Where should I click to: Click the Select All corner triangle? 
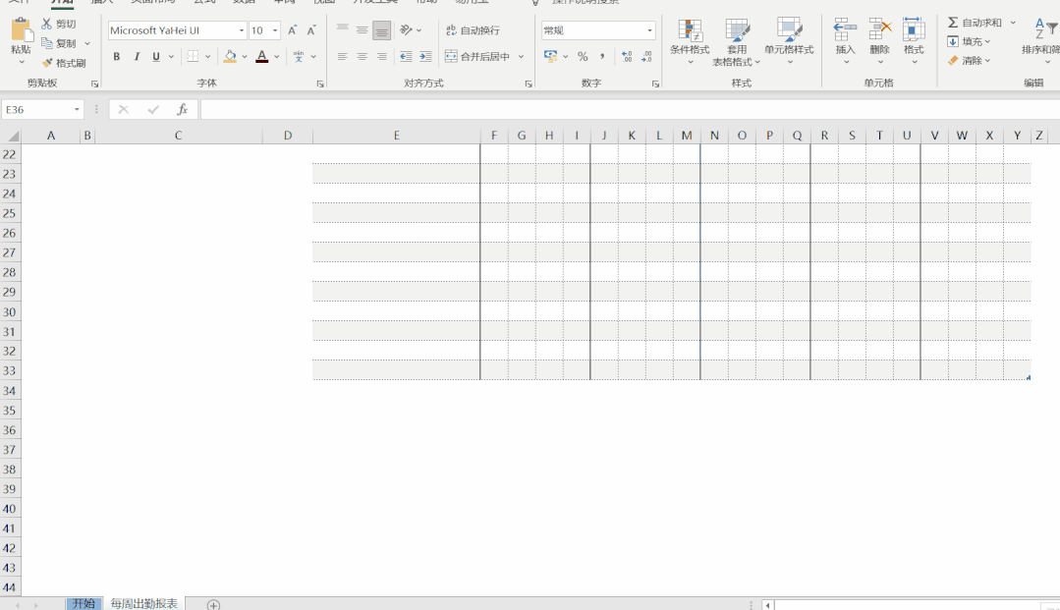point(12,136)
